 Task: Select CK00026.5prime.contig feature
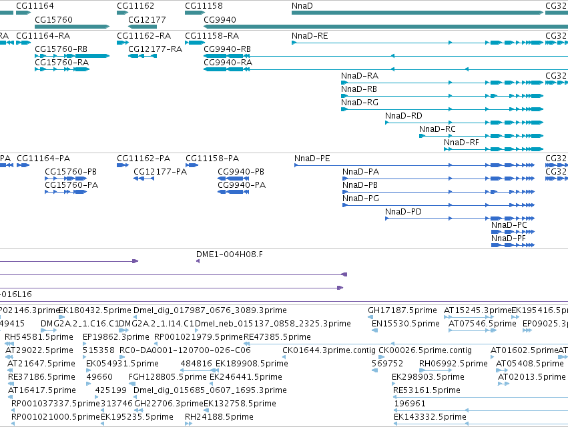pos(425,350)
